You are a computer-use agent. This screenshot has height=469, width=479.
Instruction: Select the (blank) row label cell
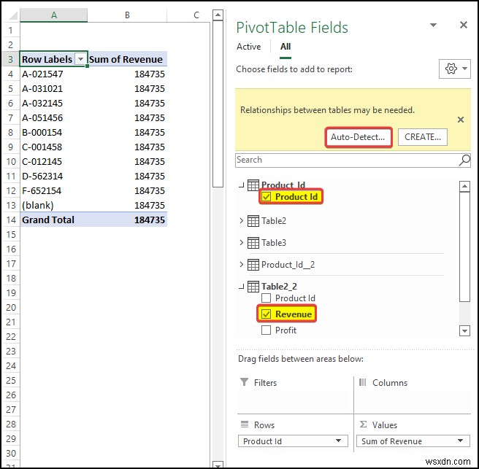click(x=54, y=205)
